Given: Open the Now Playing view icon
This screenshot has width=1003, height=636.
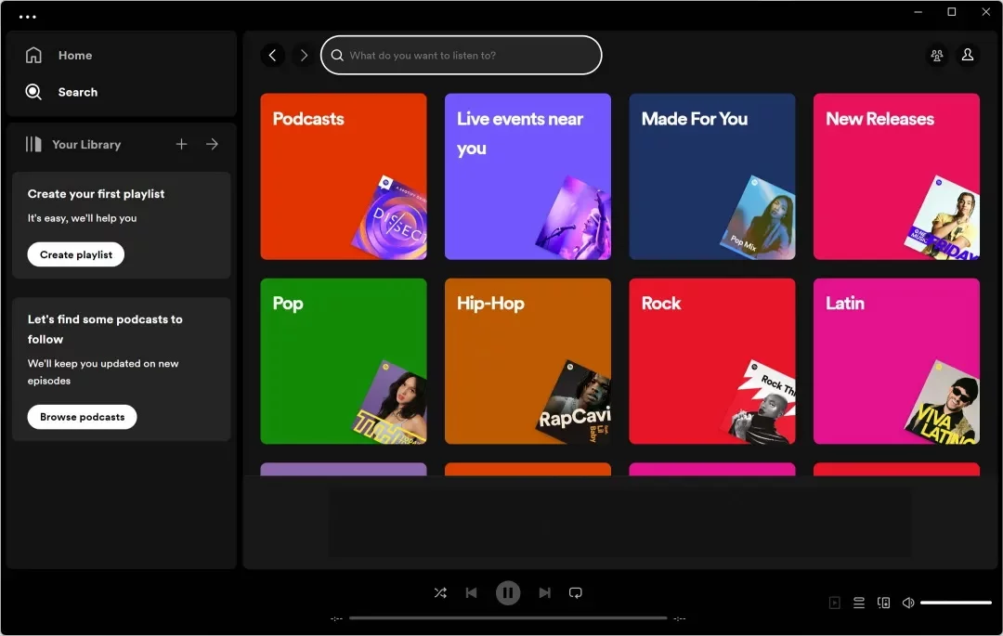Looking at the screenshot, I should (x=834, y=603).
